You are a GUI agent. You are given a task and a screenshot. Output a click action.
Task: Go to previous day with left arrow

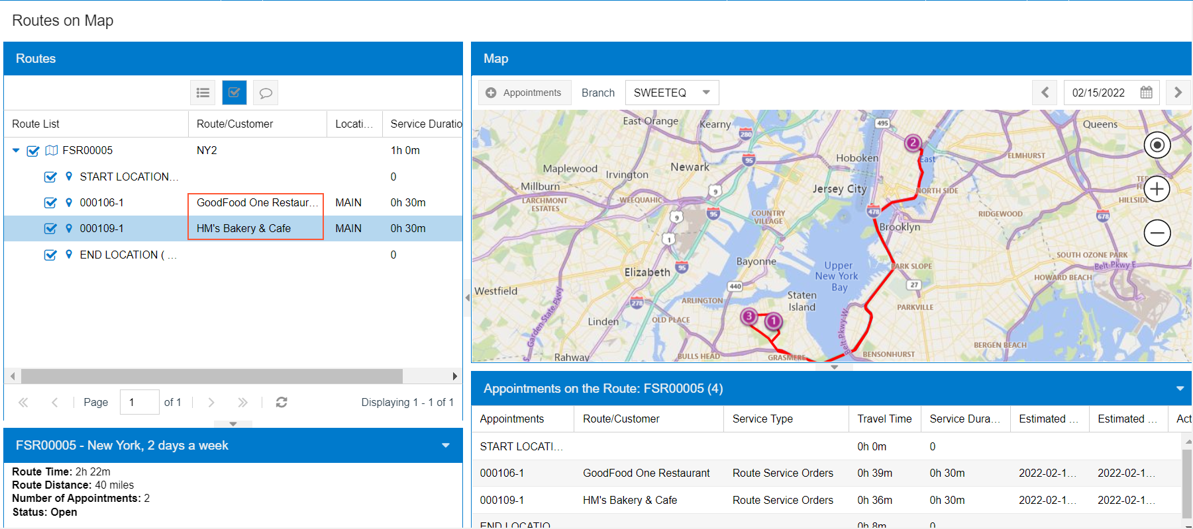[1045, 93]
